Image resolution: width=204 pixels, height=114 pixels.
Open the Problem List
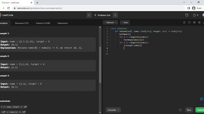pos(102,15)
